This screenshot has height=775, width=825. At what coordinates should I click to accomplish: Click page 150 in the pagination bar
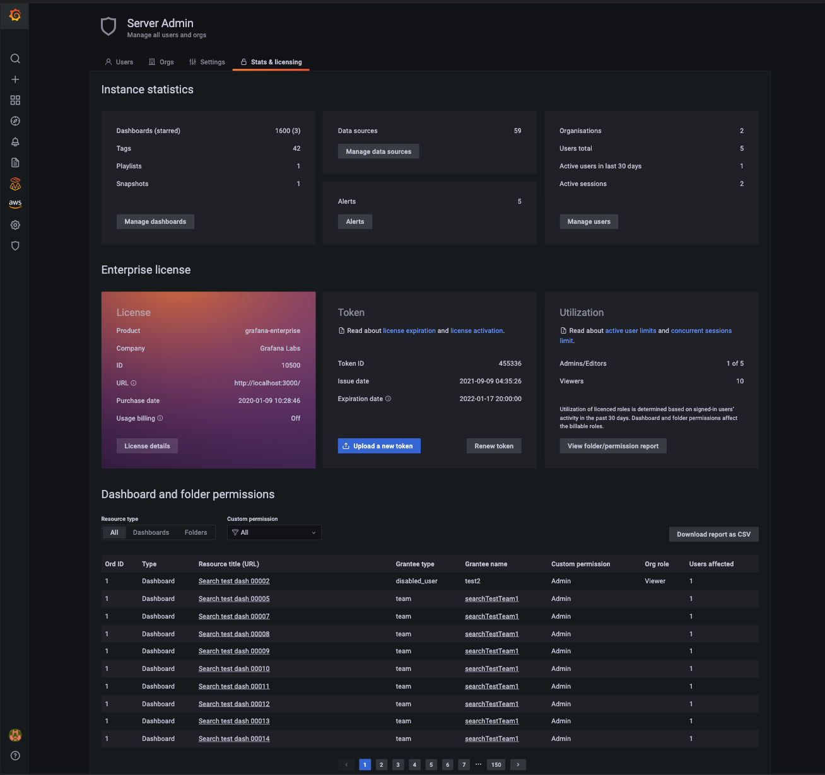click(496, 764)
